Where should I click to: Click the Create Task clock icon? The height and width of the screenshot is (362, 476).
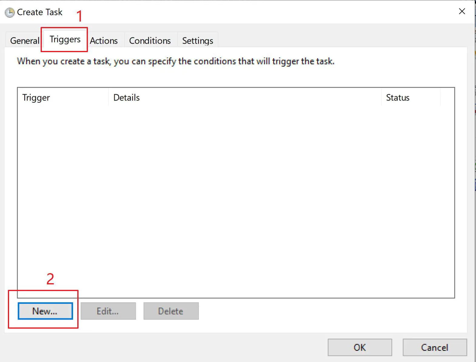point(9,12)
